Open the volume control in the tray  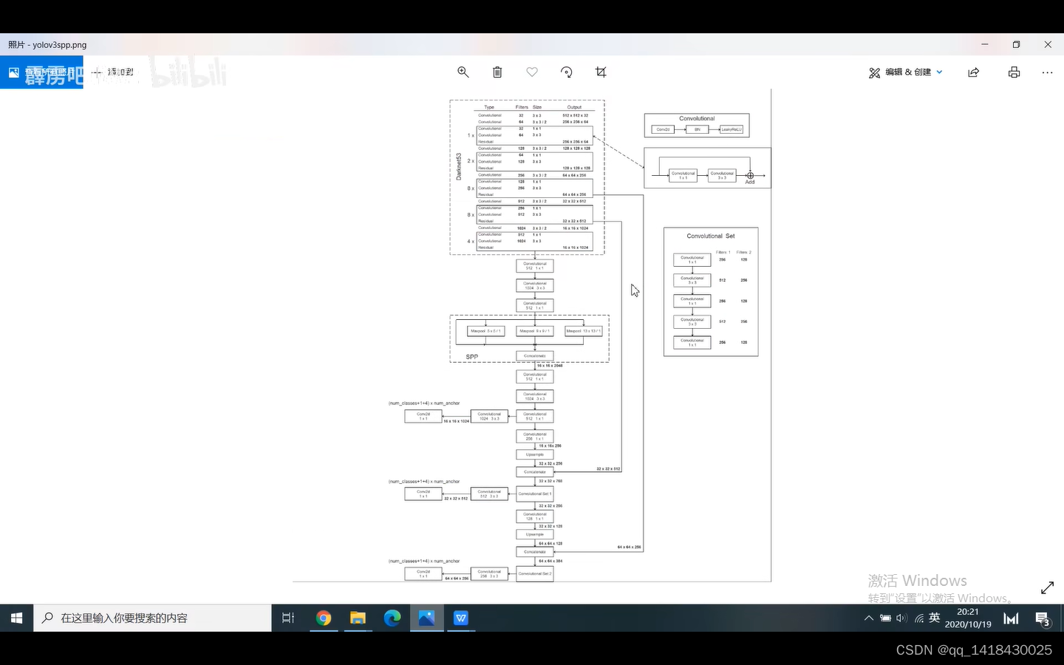coord(901,618)
